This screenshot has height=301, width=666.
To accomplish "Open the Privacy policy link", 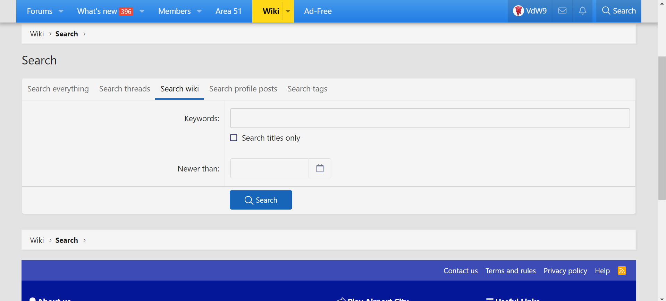I will pos(565,271).
